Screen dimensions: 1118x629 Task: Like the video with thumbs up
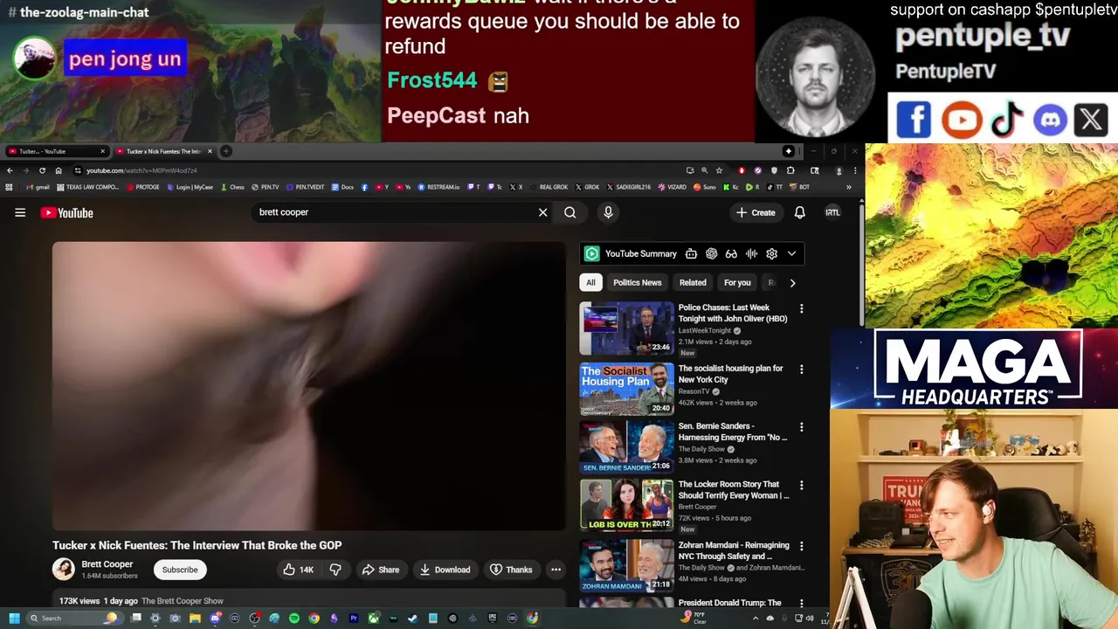[298, 570]
